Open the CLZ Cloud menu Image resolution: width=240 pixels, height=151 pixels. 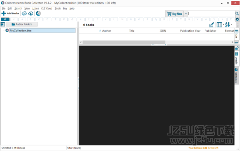(47, 8)
